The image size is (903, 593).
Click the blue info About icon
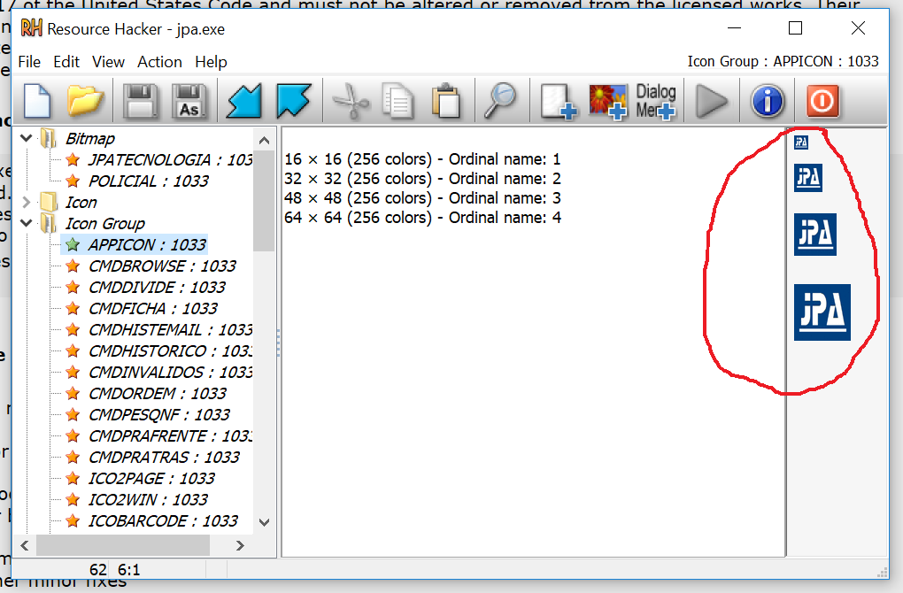[x=767, y=101]
